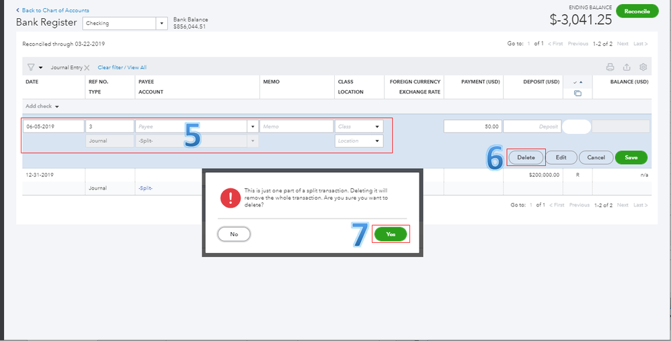Click the DEPOSIT (USD) column header
The image size is (671, 341).
(541, 82)
